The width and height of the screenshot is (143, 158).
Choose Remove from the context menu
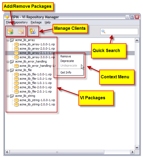(x=66, y=56)
